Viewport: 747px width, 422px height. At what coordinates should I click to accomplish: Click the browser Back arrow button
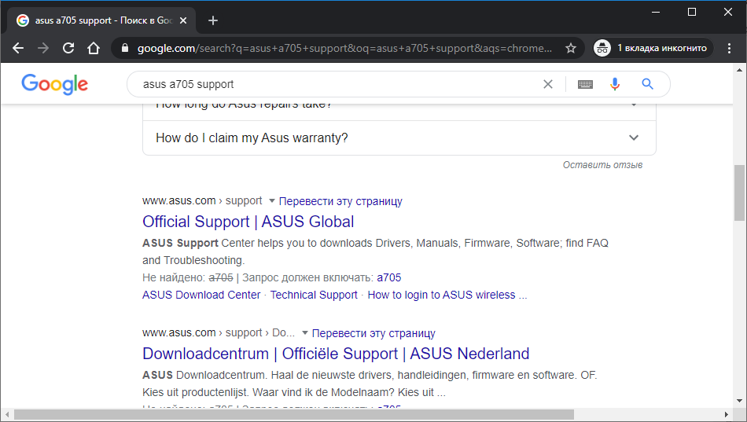(18, 48)
